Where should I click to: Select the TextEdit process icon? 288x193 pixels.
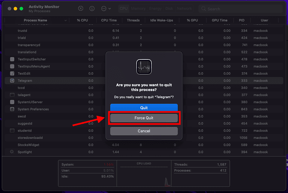coord(12,73)
